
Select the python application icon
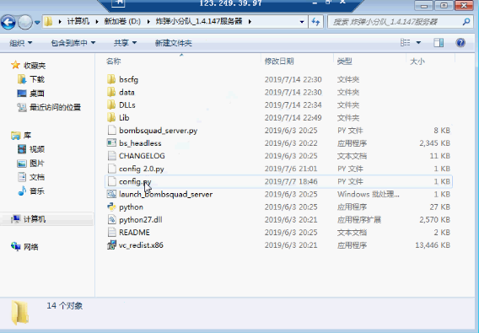pos(112,207)
